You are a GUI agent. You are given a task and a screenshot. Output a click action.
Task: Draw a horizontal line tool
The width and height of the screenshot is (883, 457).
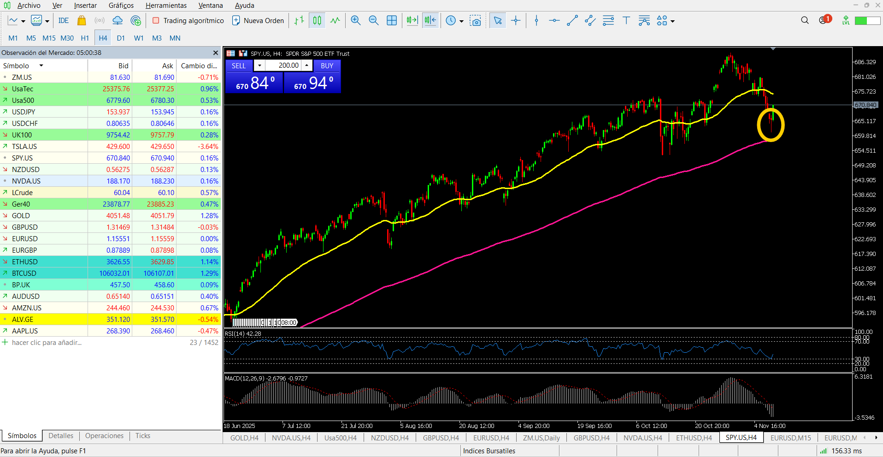coord(554,21)
